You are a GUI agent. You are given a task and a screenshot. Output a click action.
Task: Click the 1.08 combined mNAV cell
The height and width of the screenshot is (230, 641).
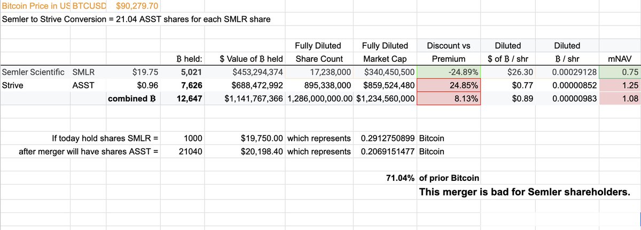pos(620,98)
